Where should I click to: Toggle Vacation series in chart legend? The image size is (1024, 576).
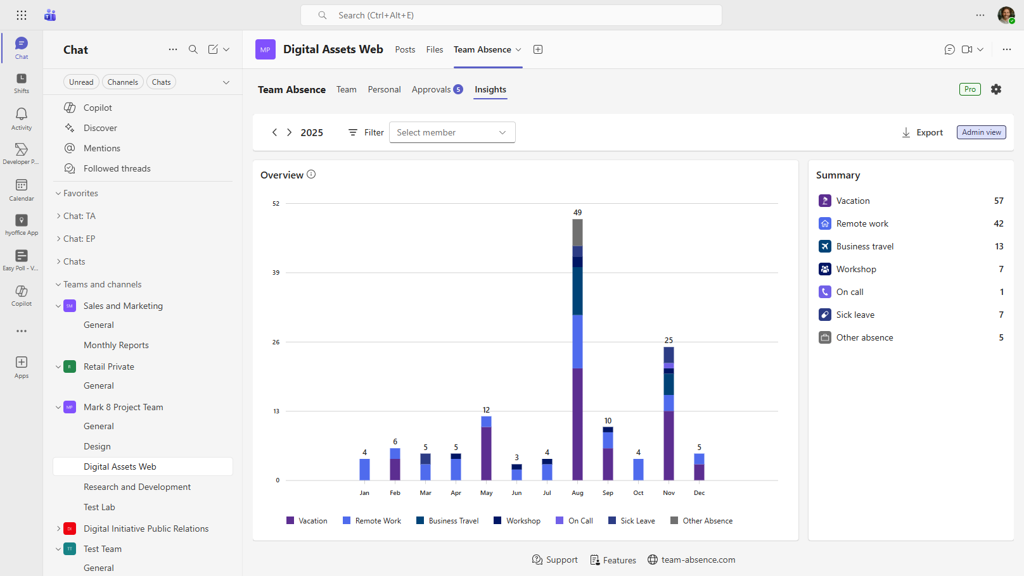(307, 521)
